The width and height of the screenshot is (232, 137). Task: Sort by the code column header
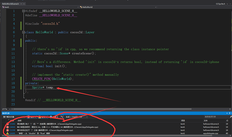pos(12,121)
